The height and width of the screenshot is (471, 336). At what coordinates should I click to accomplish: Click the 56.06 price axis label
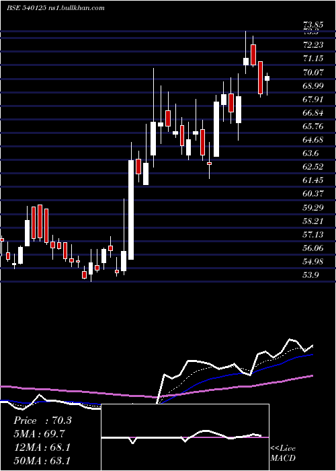coord(314,248)
